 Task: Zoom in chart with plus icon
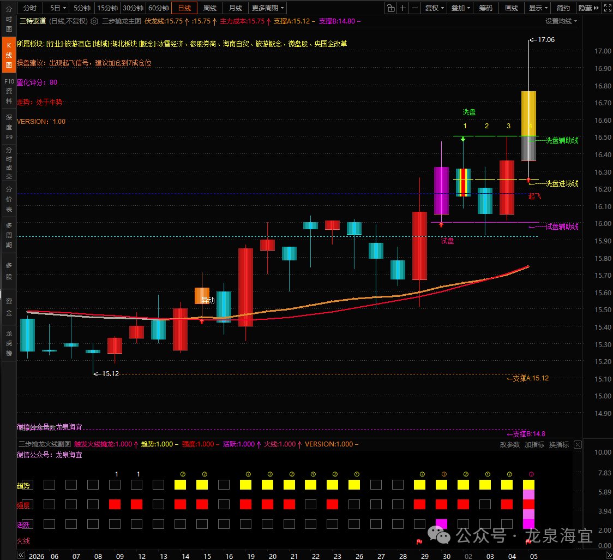coord(403,8)
